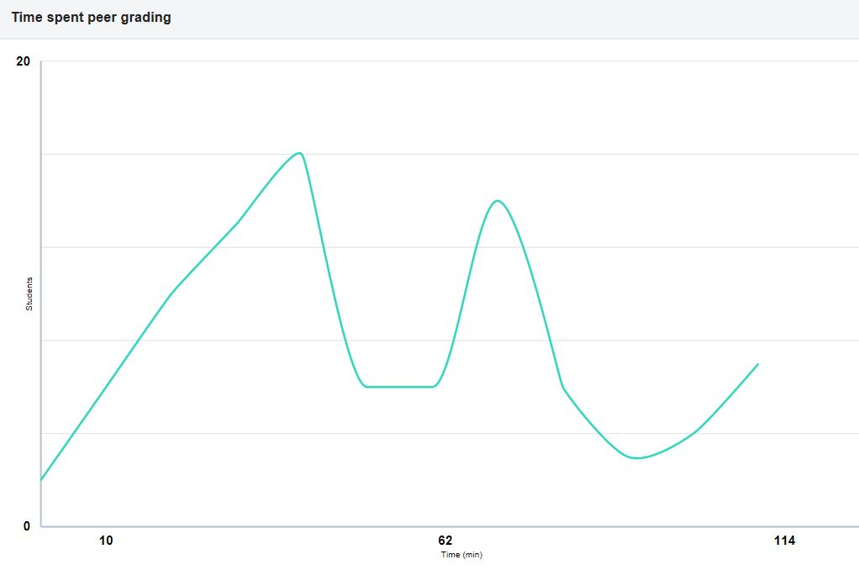
Task: Click the x-axis tick label 62
Action: (x=445, y=541)
